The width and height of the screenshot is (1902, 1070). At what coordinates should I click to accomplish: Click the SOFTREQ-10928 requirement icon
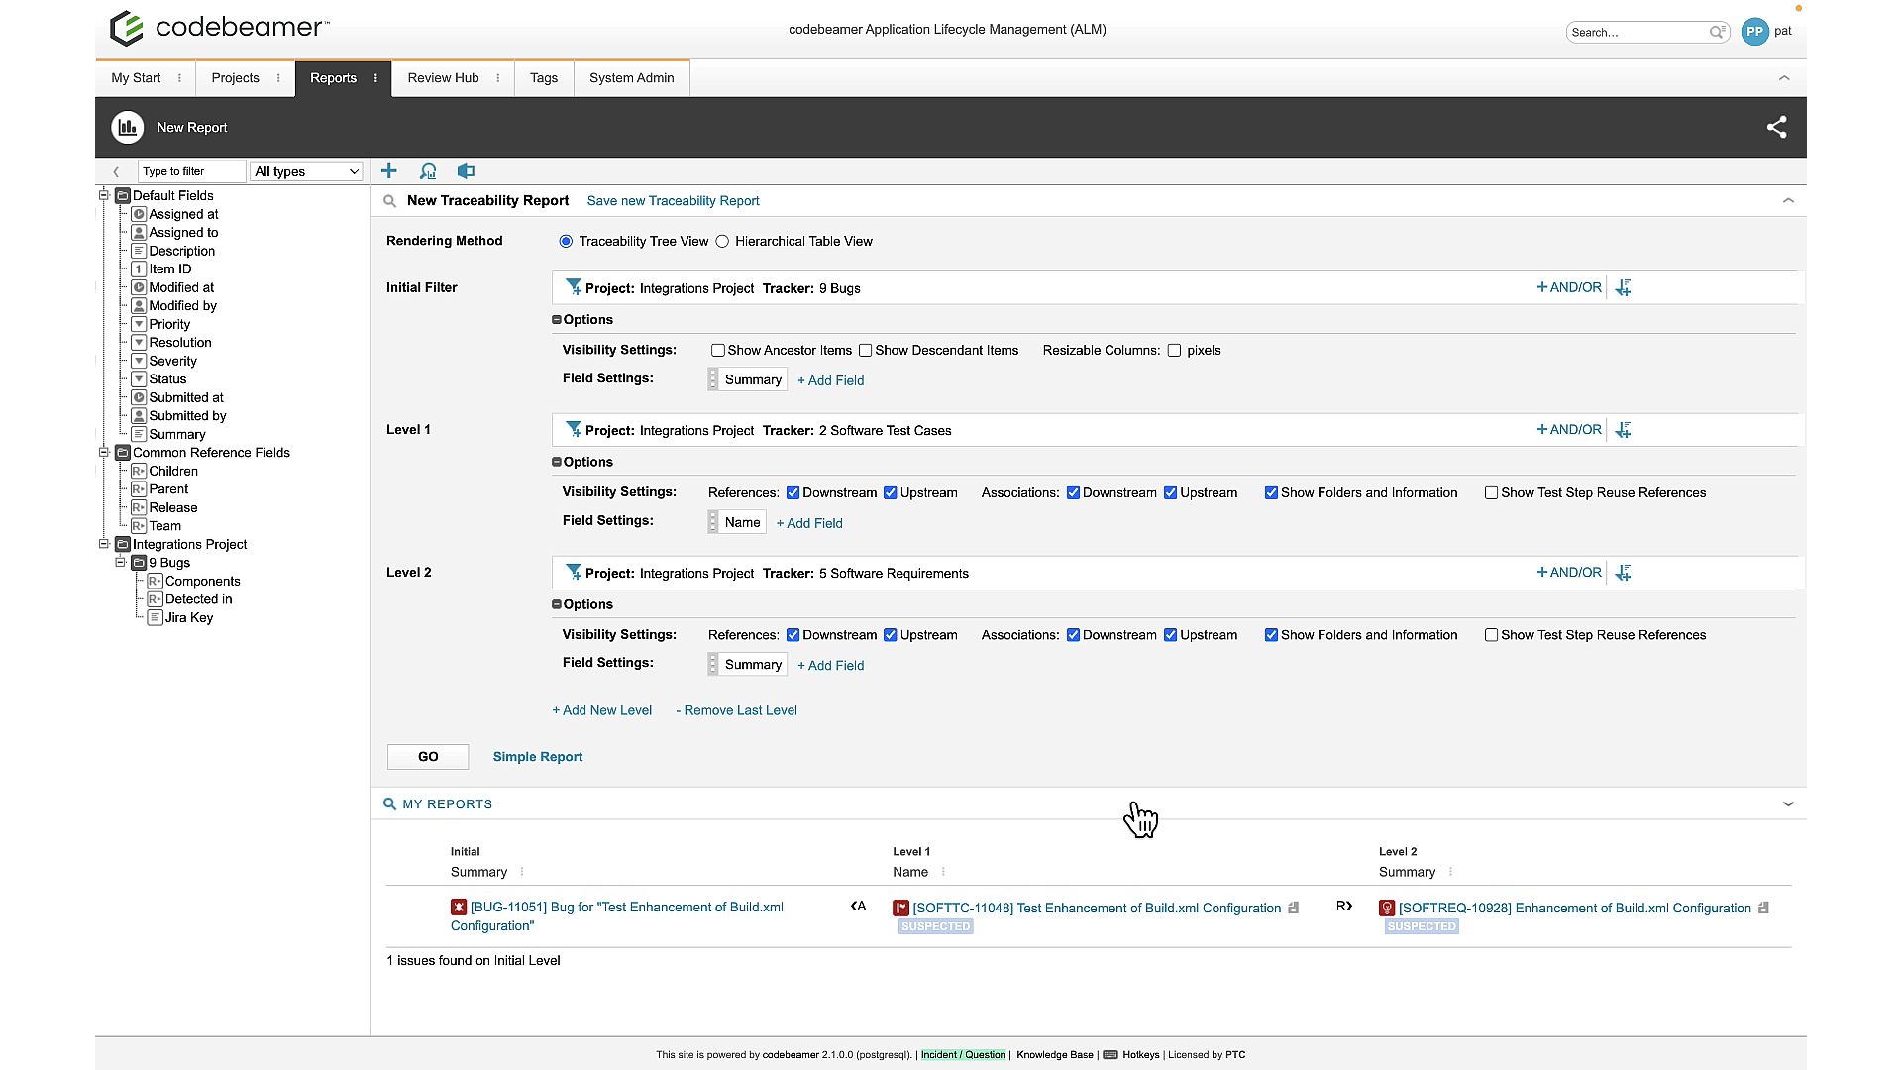coord(1387,908)
